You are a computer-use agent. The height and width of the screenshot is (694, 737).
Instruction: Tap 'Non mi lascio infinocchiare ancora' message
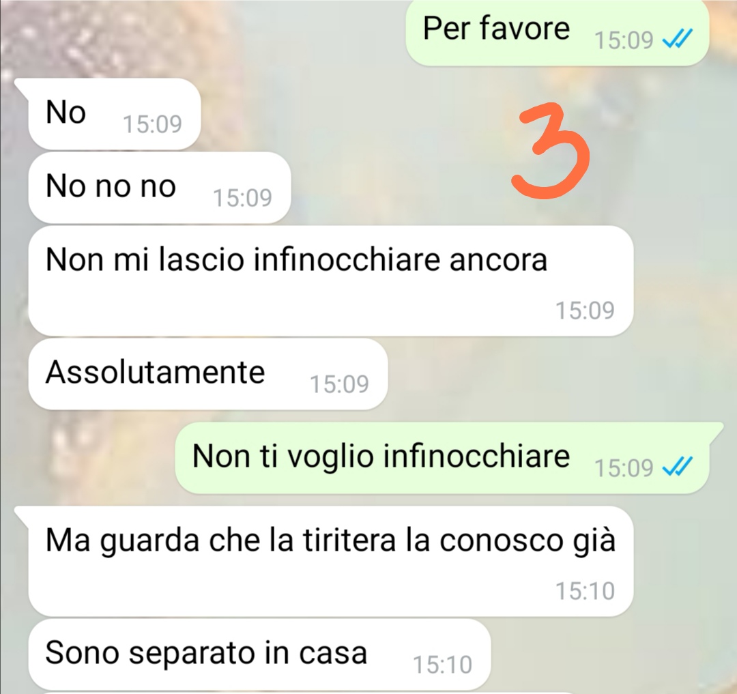pyautogui.click(x=331, y=280)
